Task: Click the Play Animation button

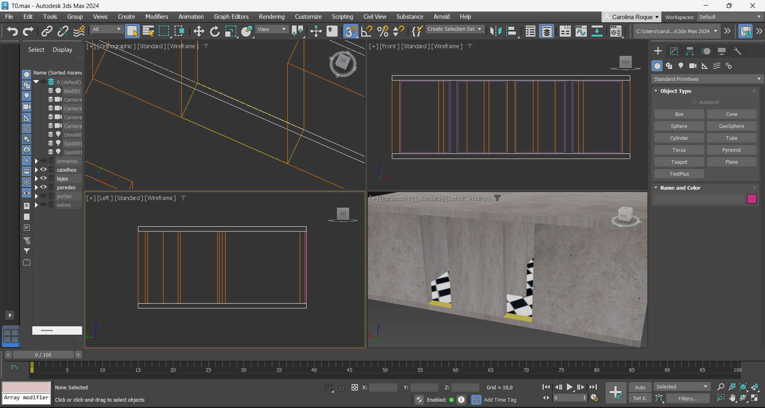Action: [x=570, y=387]
